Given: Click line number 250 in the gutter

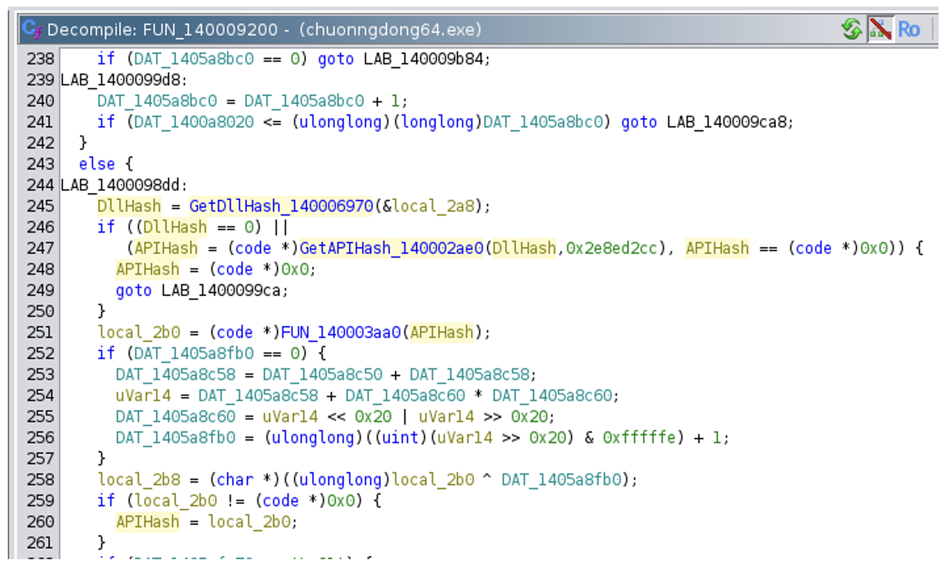Looking at the screenshot, I should (x=40, y=311).
